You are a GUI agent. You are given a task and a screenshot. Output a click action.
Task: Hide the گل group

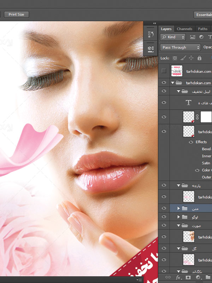click(164, 248)
